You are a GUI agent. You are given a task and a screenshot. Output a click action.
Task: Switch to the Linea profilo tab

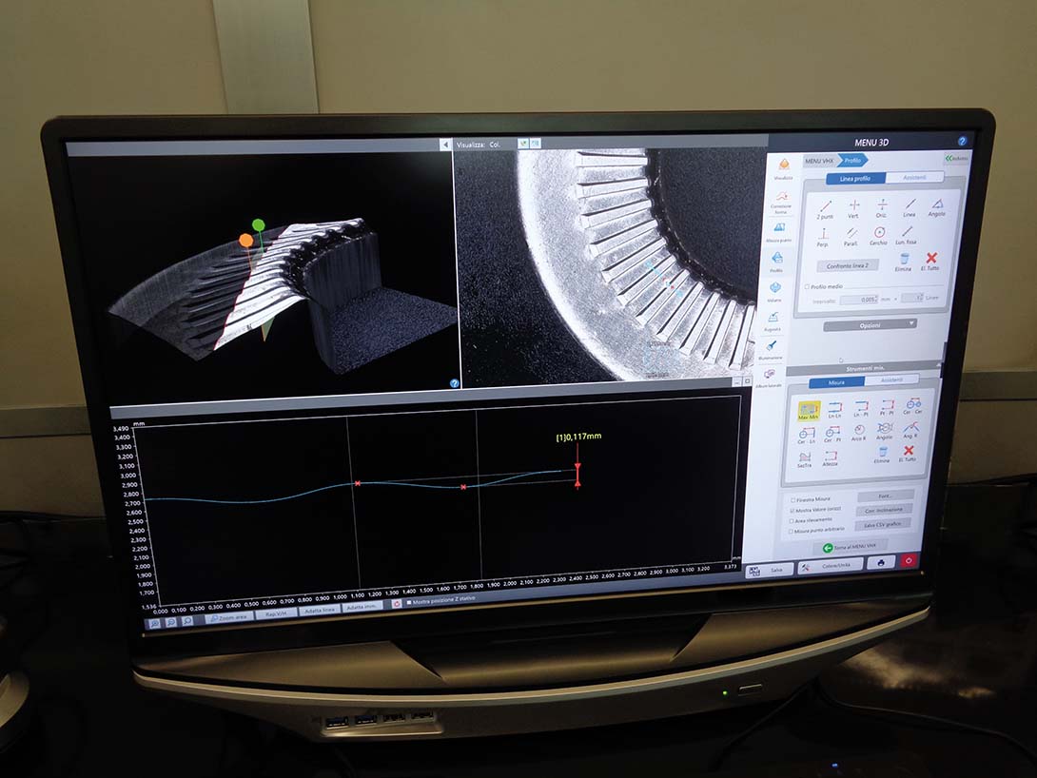[855, 179]
